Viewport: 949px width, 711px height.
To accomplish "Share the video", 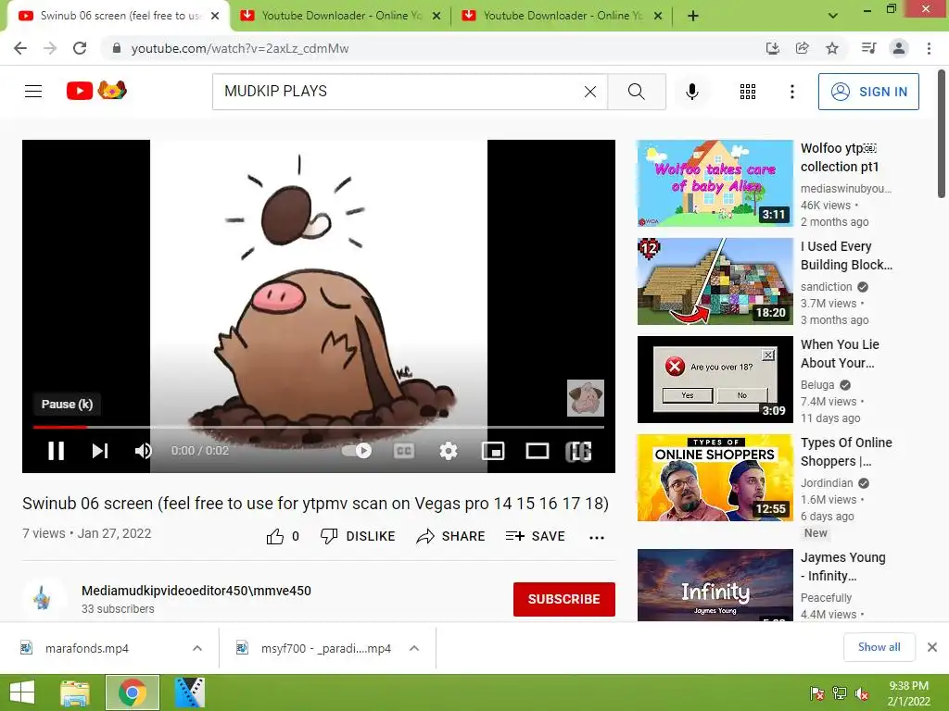I will coord(451,536).
